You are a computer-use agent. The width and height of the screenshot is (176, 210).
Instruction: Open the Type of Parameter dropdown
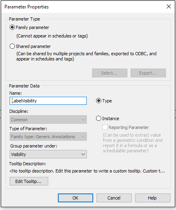[48, 137]
